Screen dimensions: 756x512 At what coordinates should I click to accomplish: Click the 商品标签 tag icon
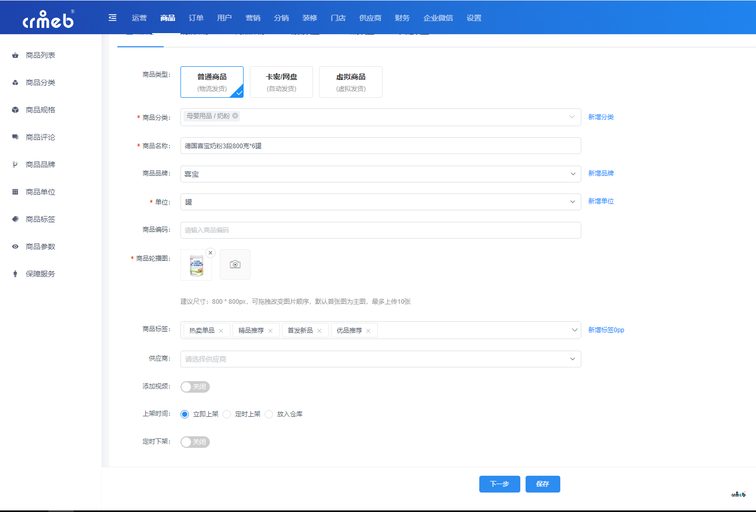(15, 219)
